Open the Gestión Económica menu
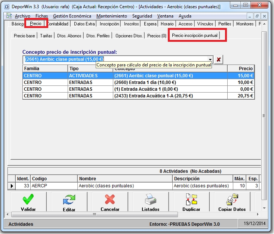This screenshot has width=274, height=234. 72,16
